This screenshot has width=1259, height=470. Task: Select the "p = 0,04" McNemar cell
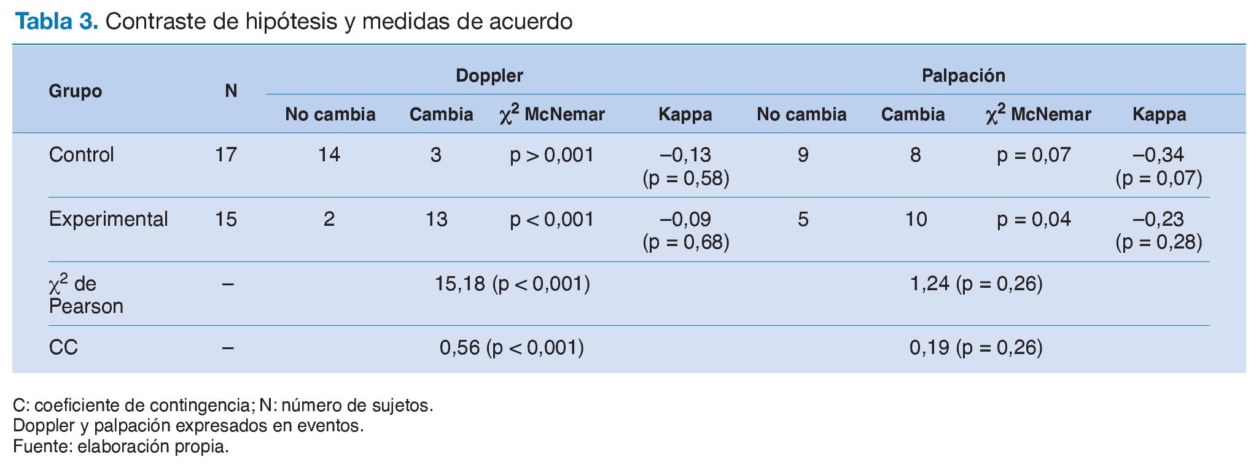coord(1034,219)
